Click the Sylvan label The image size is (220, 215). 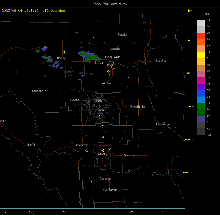pyautogui.click(x=100, y=63)
